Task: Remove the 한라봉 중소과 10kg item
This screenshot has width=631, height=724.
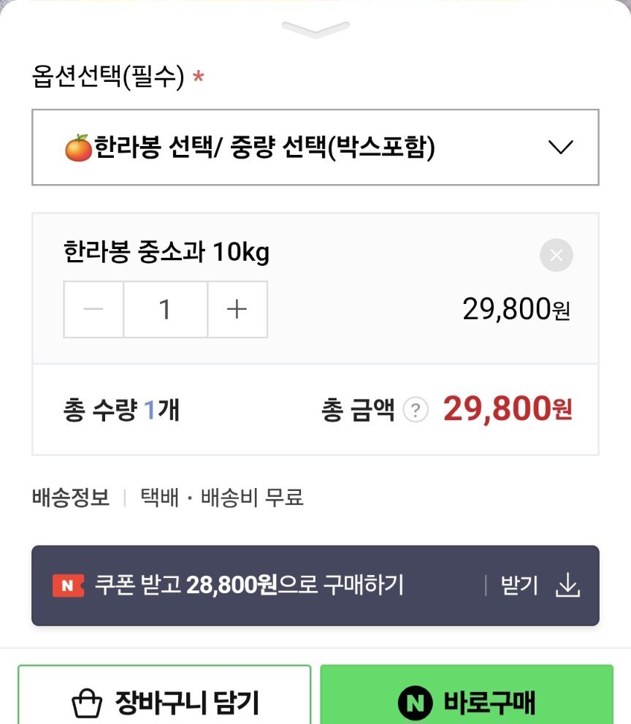Action: pyautogui.click(x=557, y=255)
